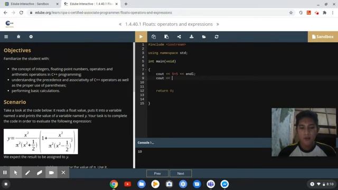Open Play Store from the shelf
The image size is (338, 190).
155,184
